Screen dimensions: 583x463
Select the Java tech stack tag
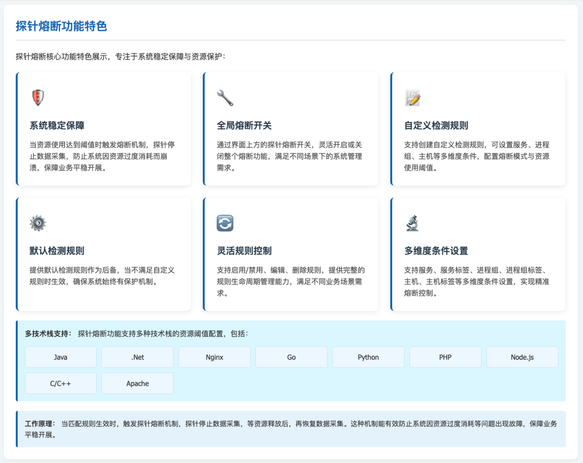[61, 357]
